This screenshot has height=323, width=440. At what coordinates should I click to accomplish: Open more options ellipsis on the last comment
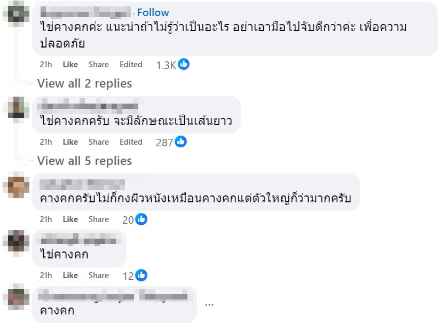209,304
